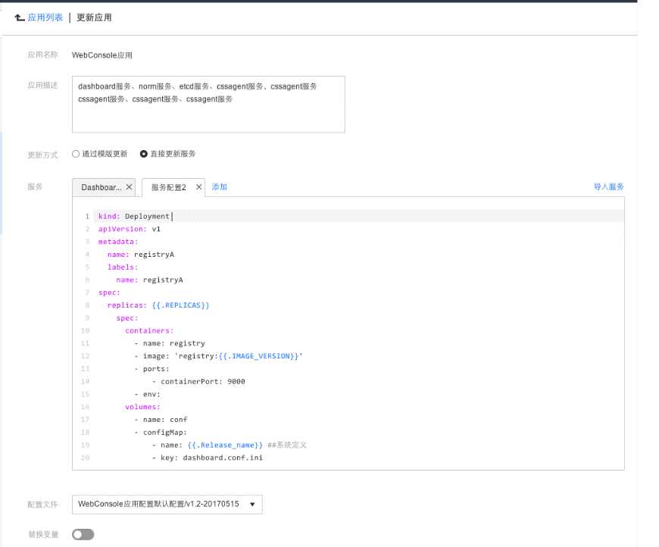Click the 'containerPort: 9000' line

(198, 382)
